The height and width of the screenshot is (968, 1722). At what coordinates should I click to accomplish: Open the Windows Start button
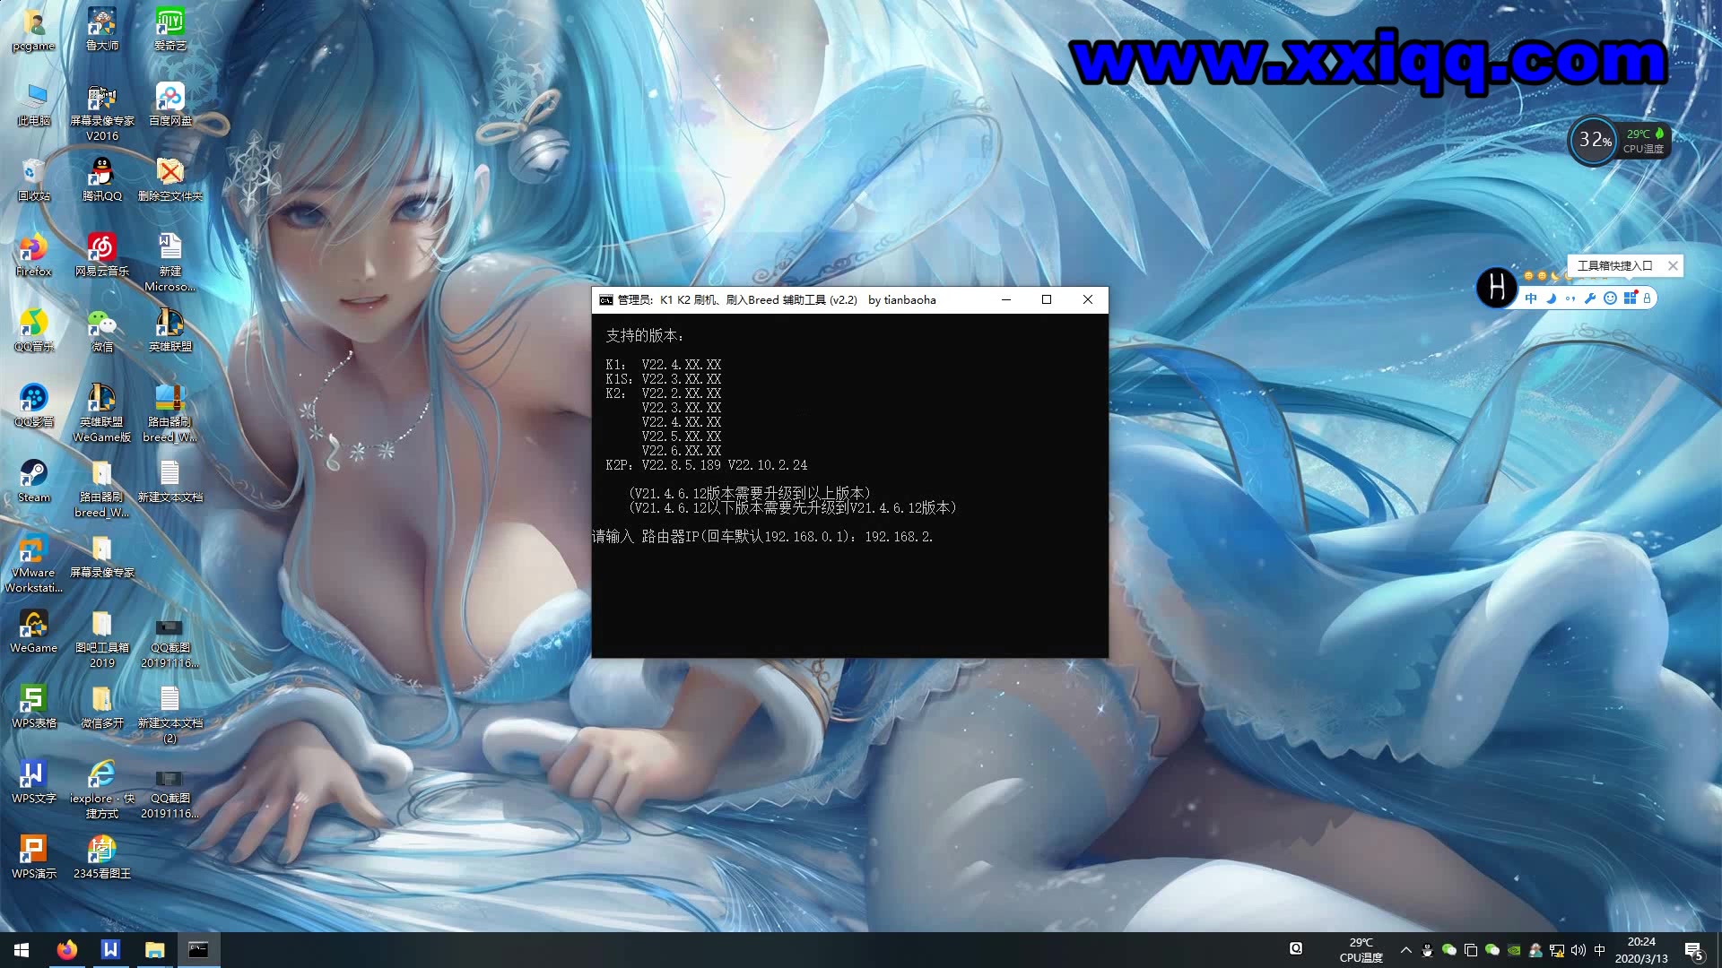coord(22,950)
